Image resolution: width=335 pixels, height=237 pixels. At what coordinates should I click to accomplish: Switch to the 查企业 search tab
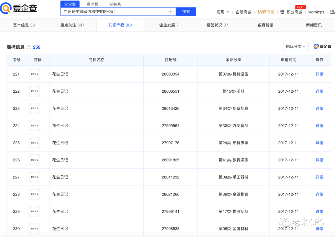coord(70,4)
